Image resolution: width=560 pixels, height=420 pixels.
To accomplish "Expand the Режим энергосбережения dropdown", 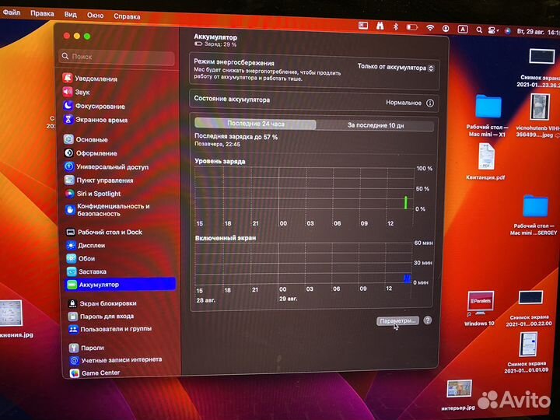I will [x=396, y=68].
